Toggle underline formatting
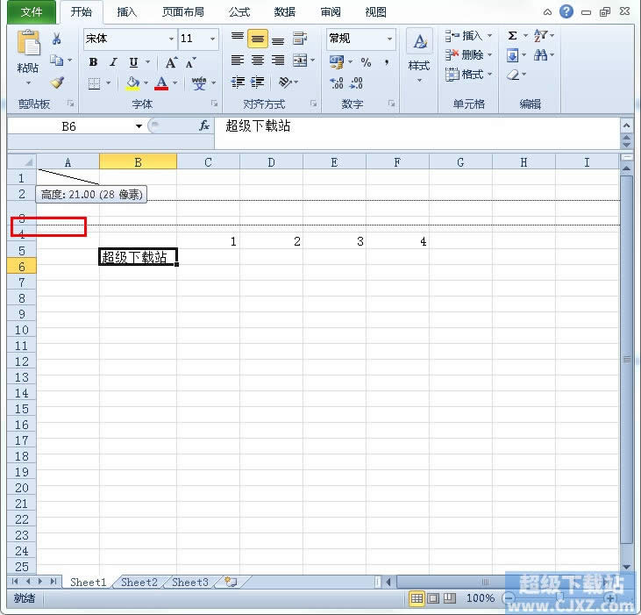This screenshot has width=641, height=615. coord(133,62)
